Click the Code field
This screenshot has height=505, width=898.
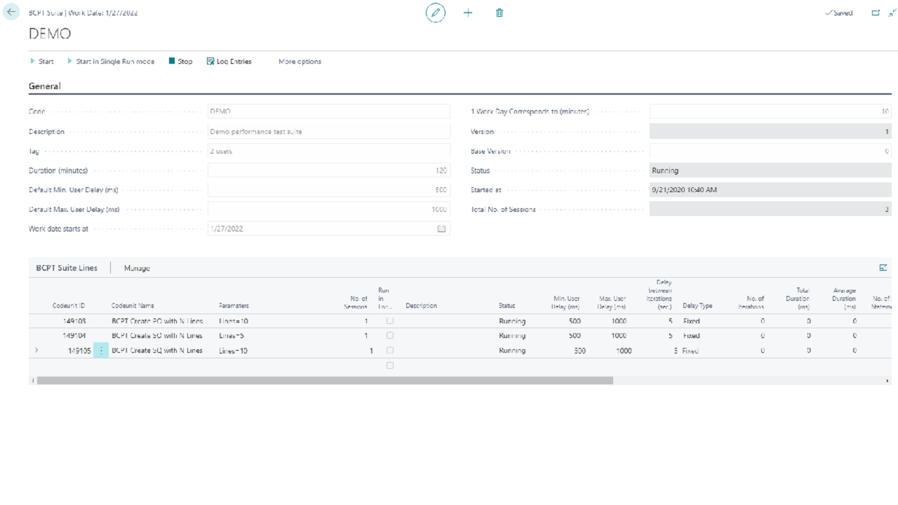click(329, 112)
